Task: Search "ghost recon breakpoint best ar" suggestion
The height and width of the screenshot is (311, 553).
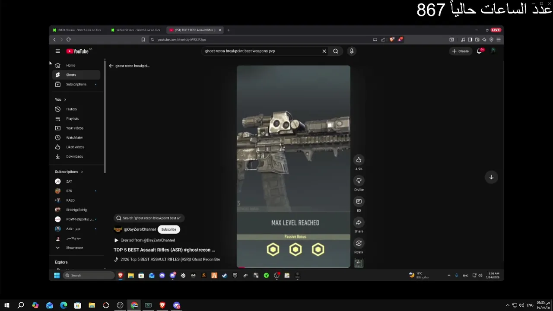Action: click(149, 218)
